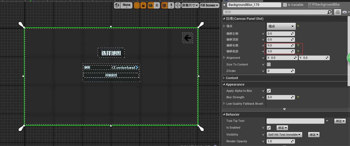Open the Tool Tip Text small arrow dropdown

pos(327,121)
